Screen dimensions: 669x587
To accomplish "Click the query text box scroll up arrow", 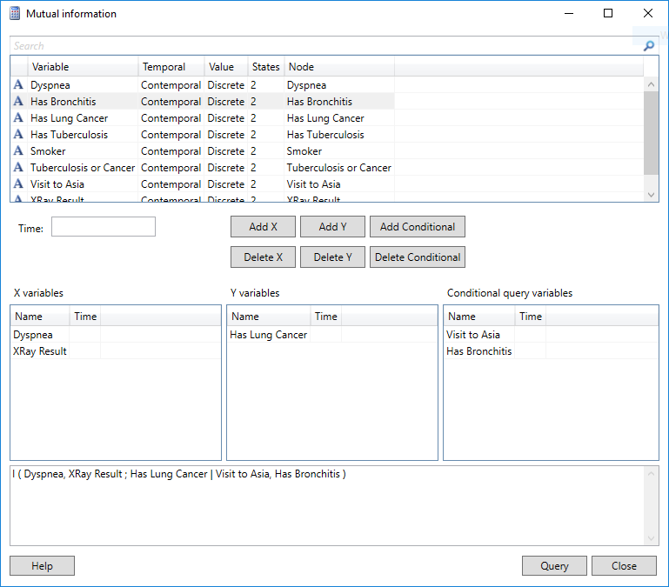I will [651, 474].
